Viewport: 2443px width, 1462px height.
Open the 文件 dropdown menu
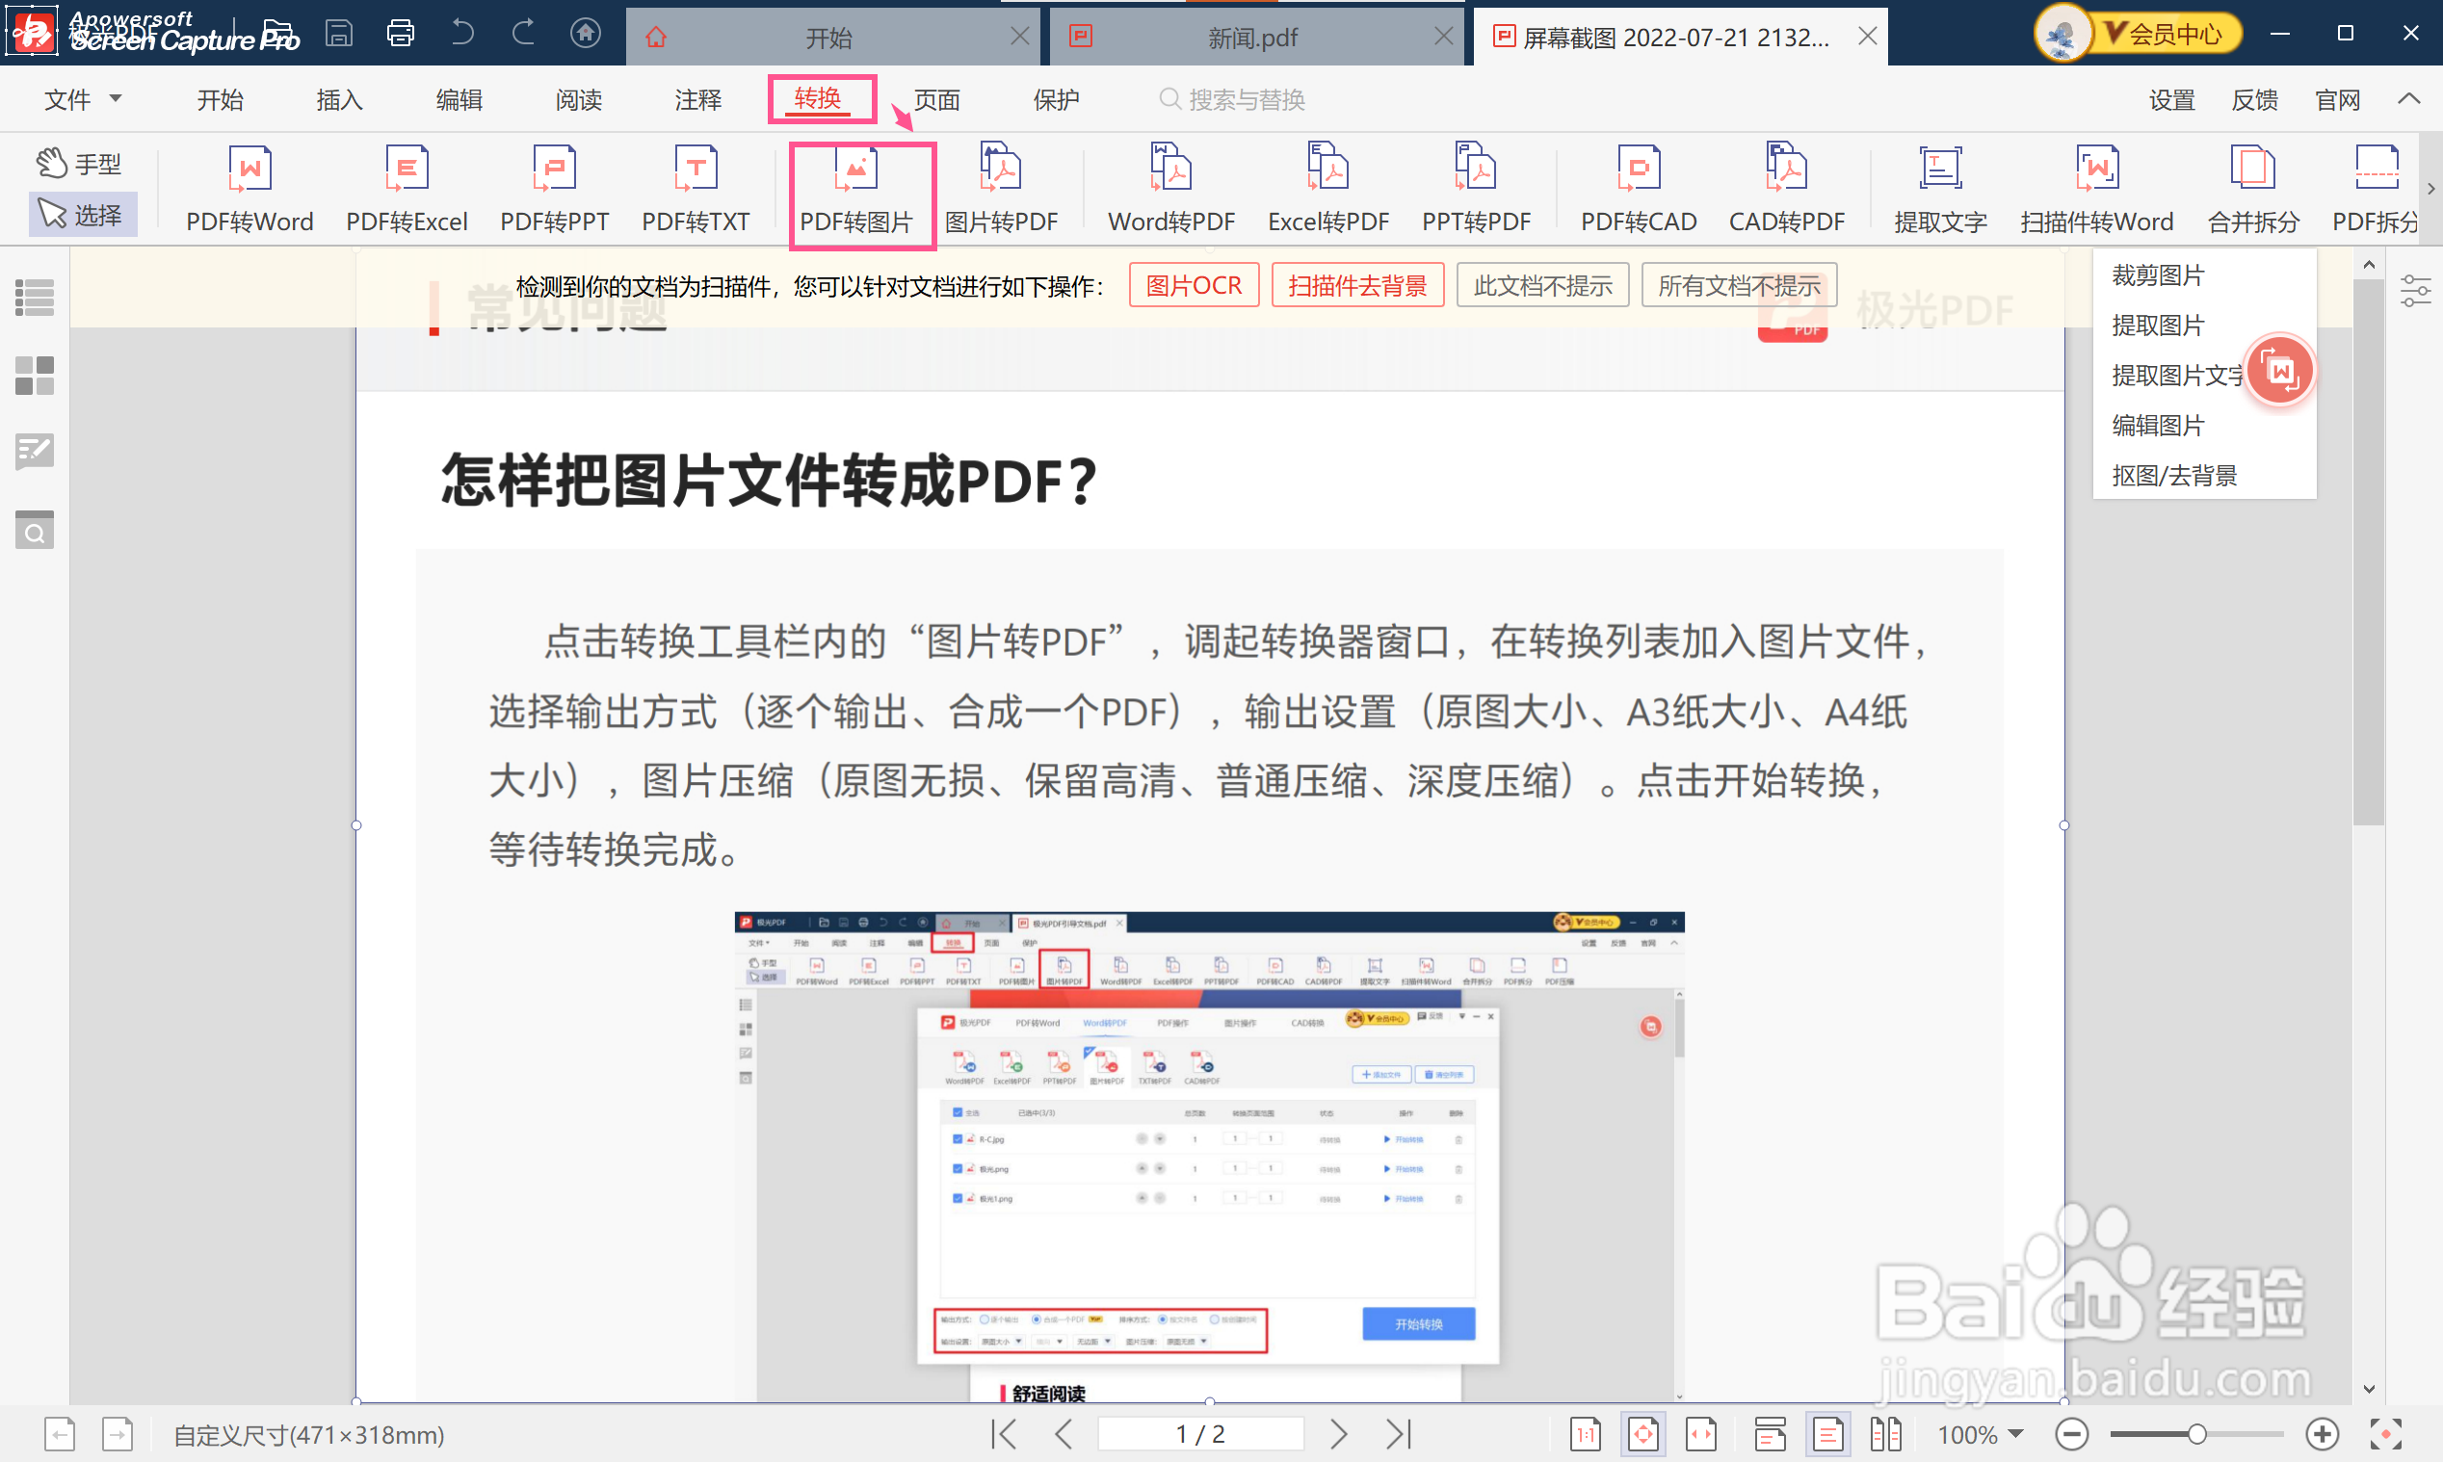point(83,99)
